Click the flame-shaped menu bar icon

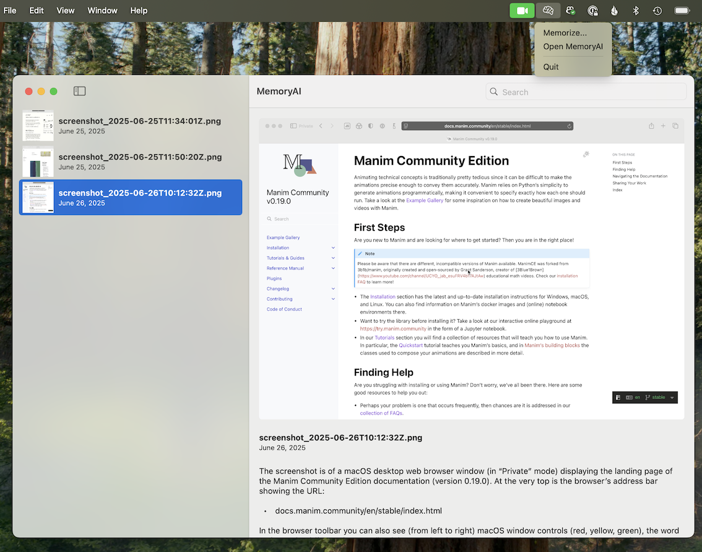pos(614,10)
